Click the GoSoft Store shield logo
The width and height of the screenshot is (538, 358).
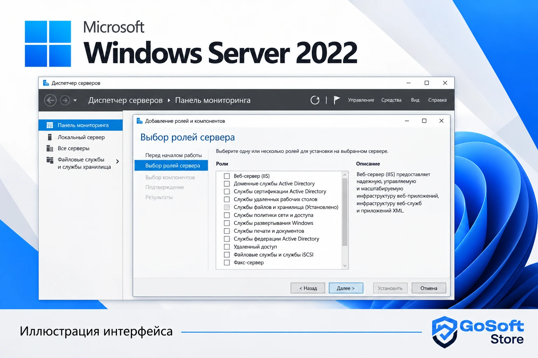(x=444, y=332)
